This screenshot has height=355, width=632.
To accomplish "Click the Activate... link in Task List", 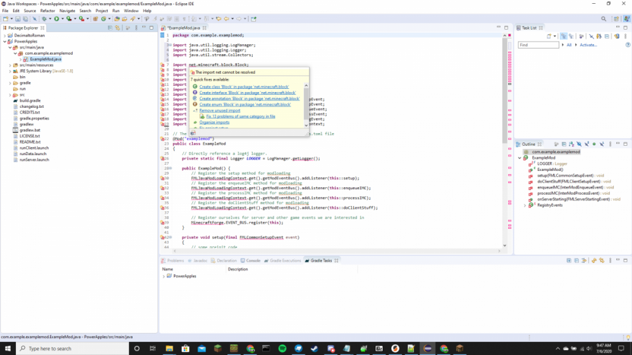I will pyautogui.click(x=588, y=45).
